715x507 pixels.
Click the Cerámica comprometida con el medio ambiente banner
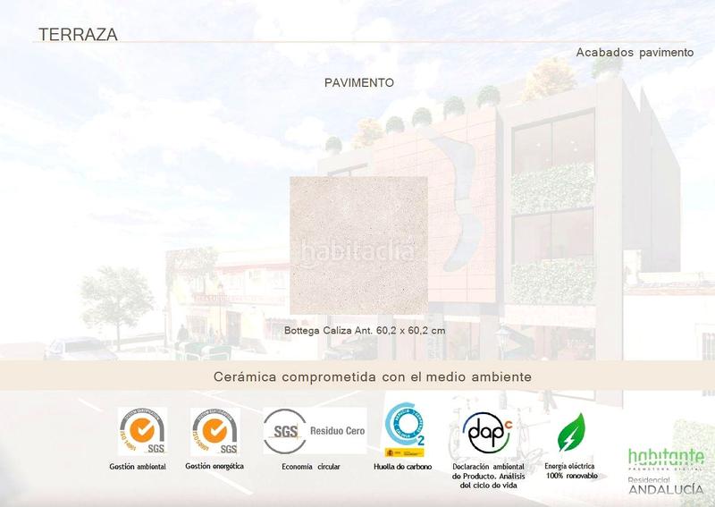pos(373,377)
